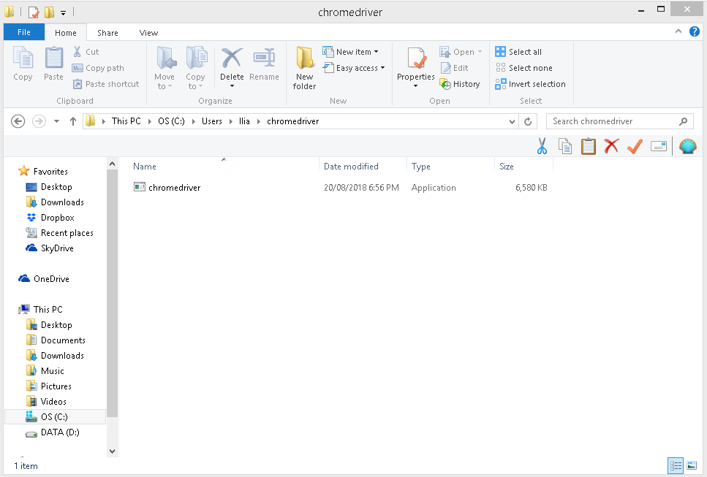Click the shell icon at the toolbar's far right
The height and width of the screenshot is (477, 707).
coord(687,146)
